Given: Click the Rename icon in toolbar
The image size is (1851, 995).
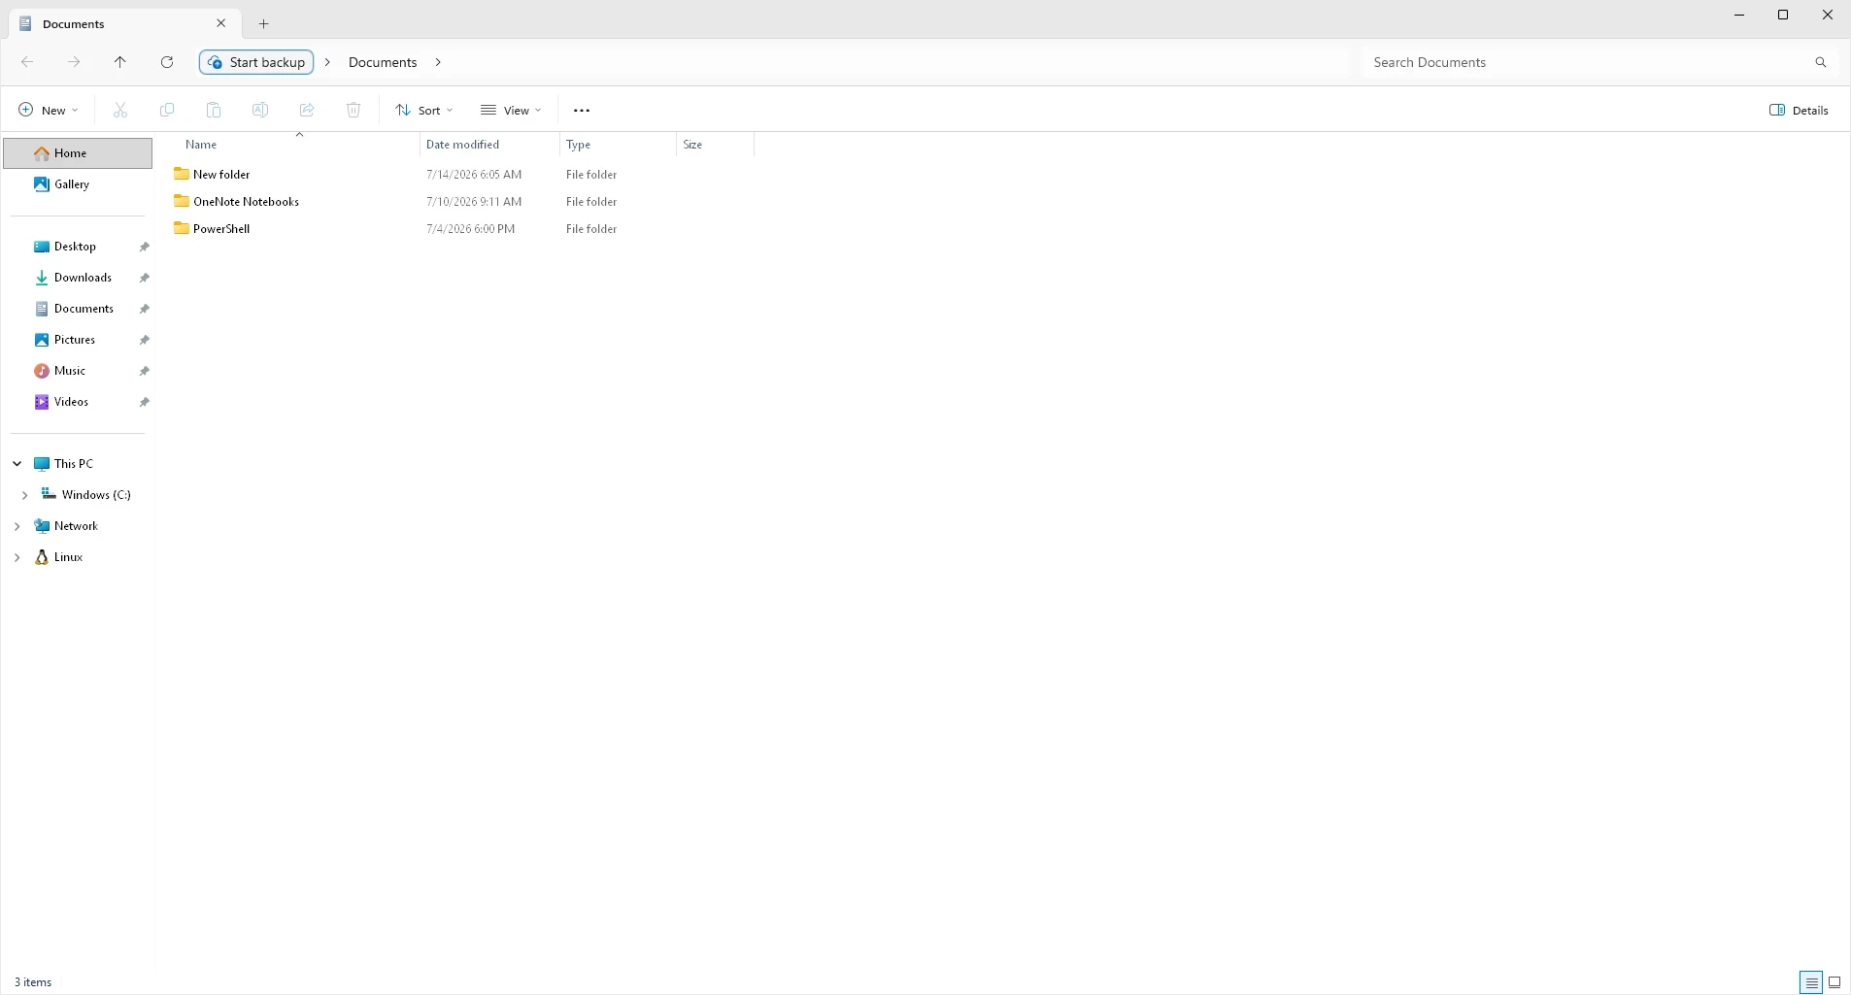Looking at the screenshot, I should 260,111.
